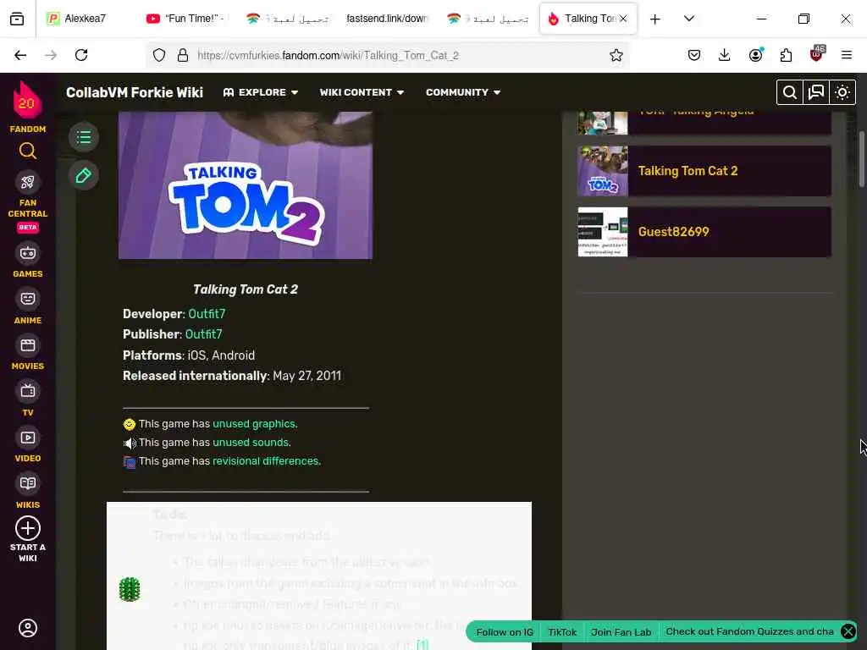Open a new browser tab
The width and height of the screenshot is (867, 650).
click(x=655, y=19)
